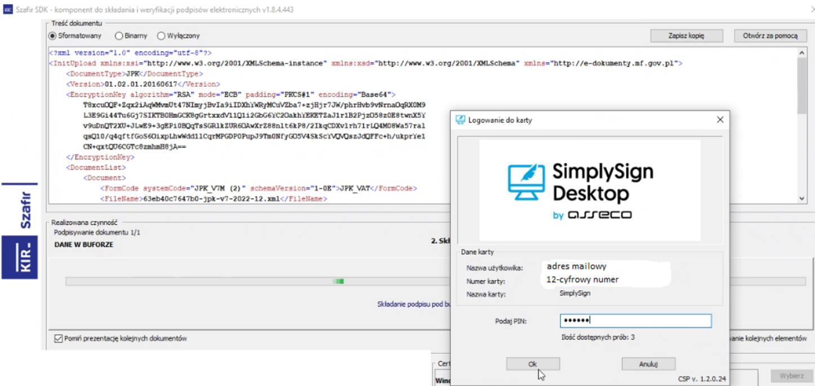Click the document content scrollbar thumb
This screenshot has height=386, width=815.
click(802, 85)
